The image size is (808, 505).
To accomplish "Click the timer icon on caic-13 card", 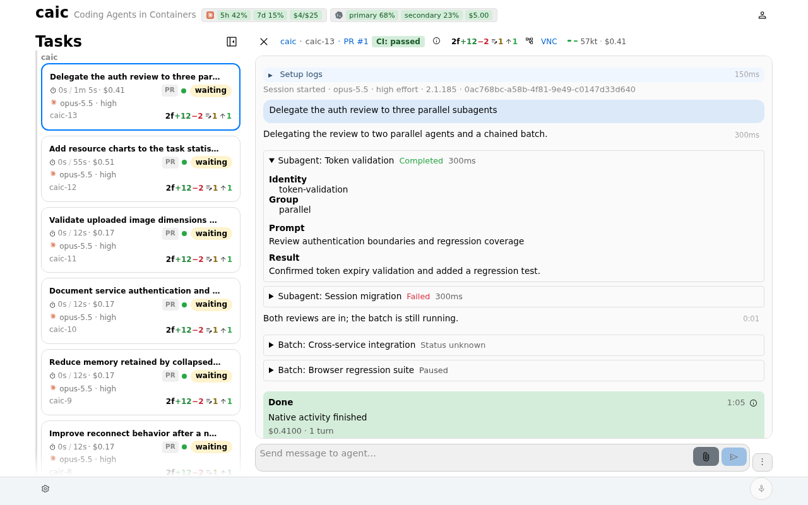I will (53, 90).
